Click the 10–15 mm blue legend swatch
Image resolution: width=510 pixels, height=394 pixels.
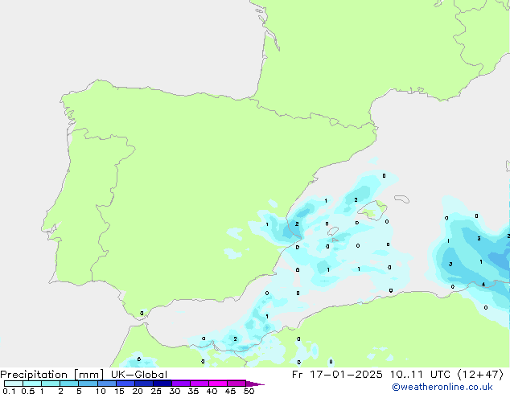[107, 384]
